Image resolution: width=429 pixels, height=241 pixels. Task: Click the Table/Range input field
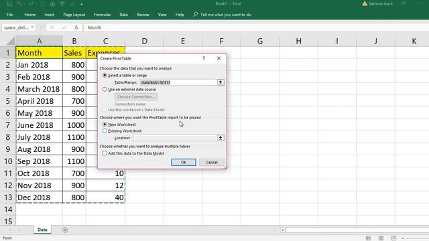(178, 82)
